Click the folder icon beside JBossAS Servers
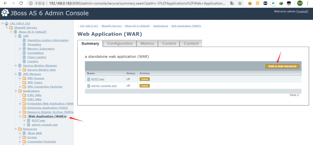 tap(11, 28)
